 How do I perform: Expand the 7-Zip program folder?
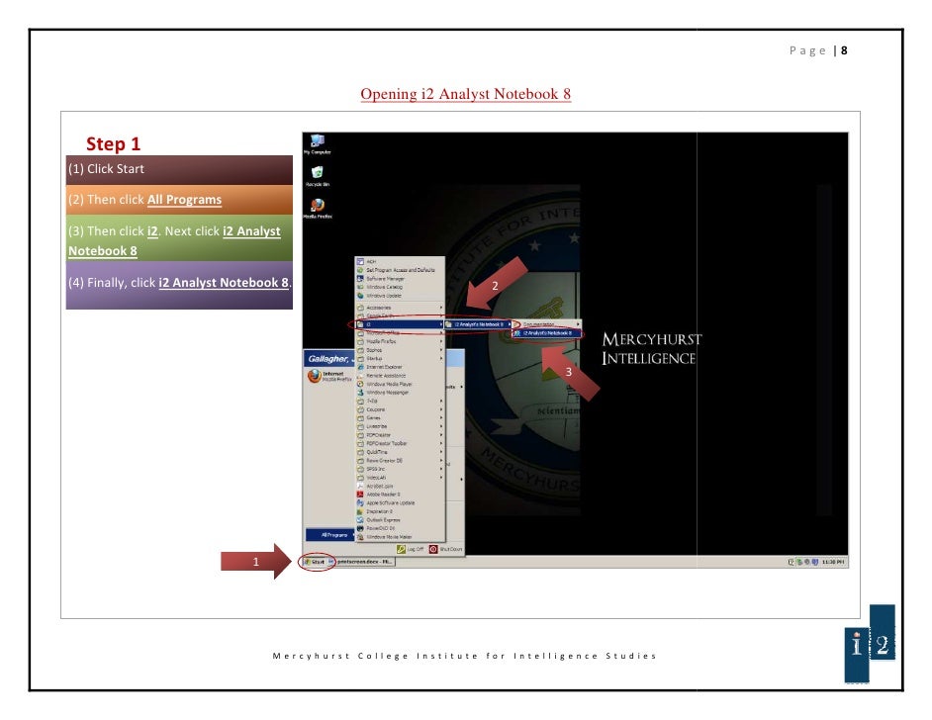tap(400, 401)
